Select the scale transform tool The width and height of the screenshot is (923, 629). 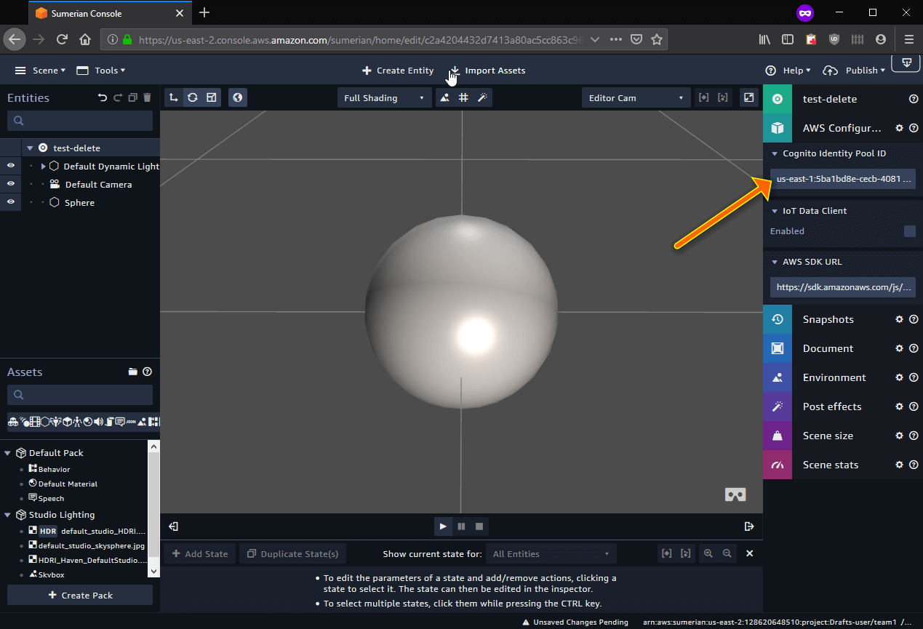coord(212,97)
